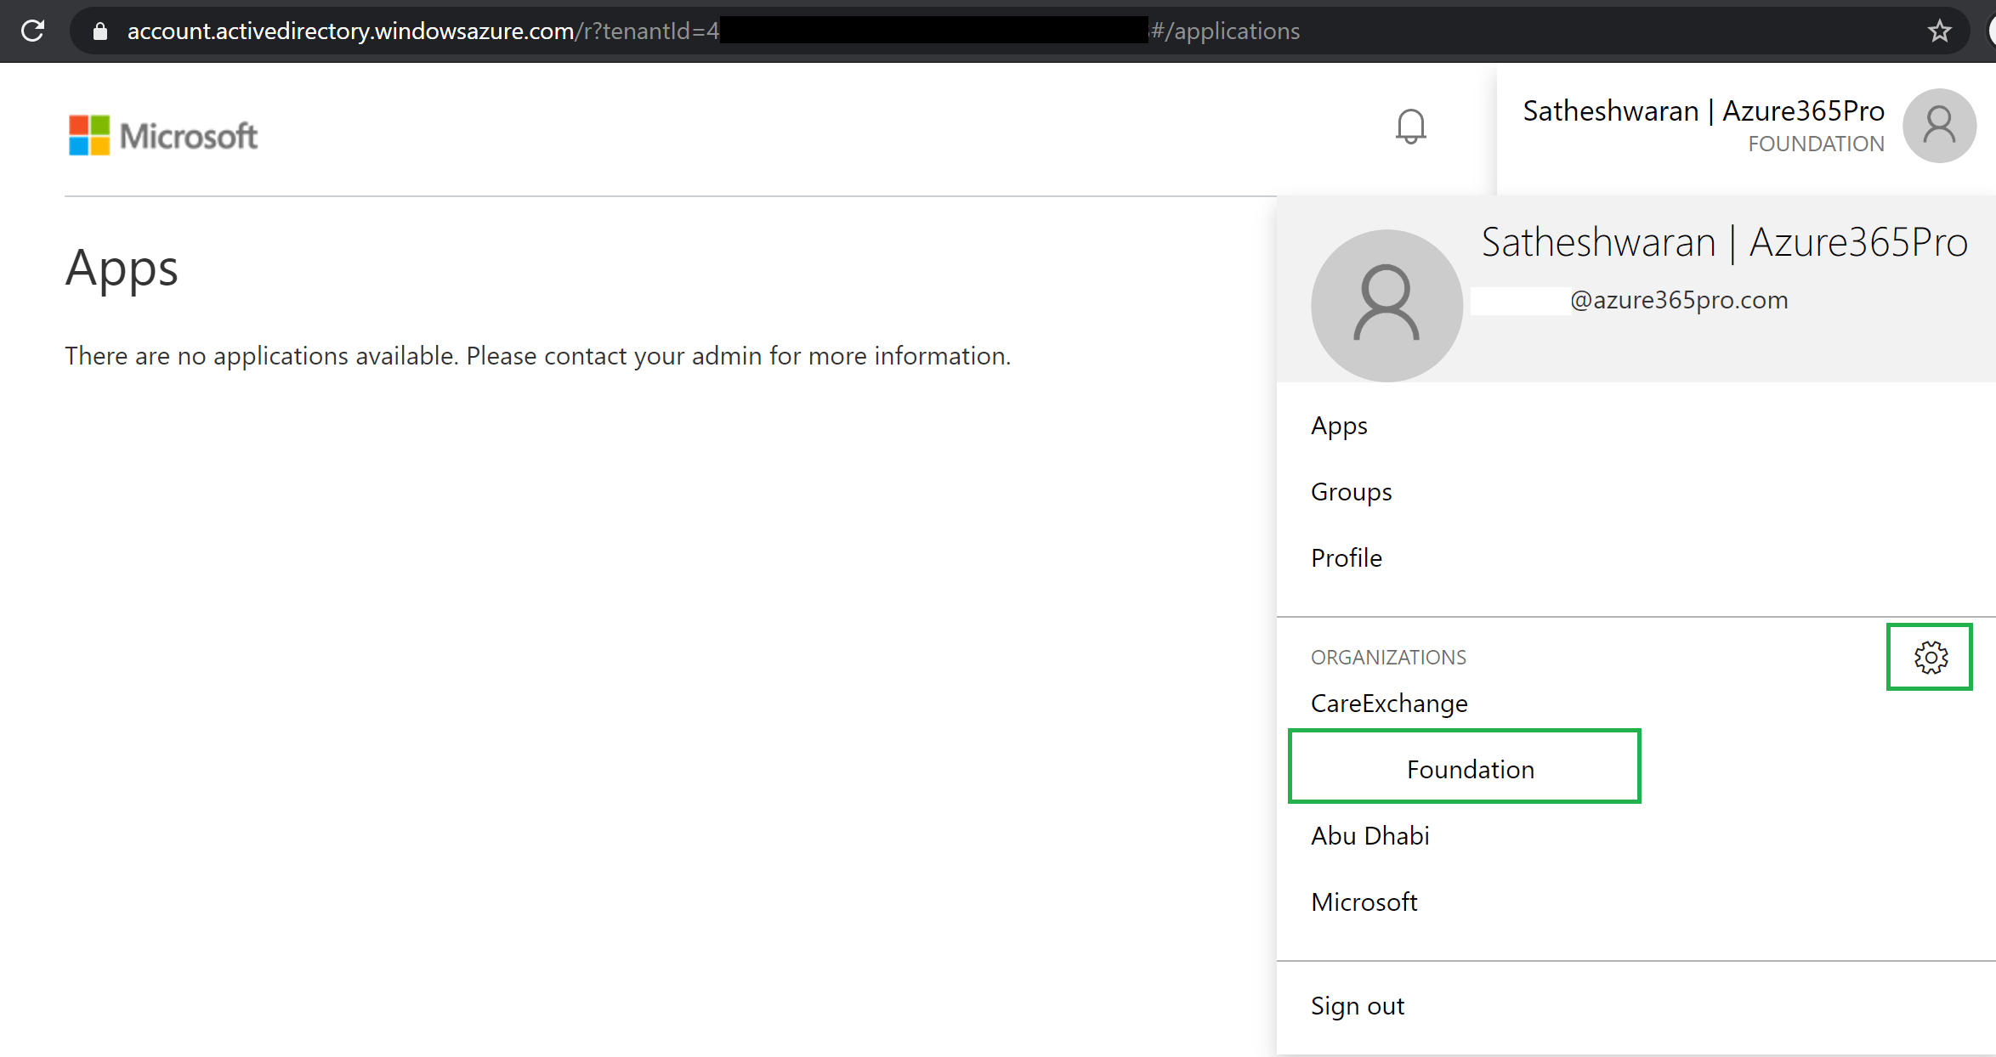Open notifications with the bell icon
Viewport: 1996px width, 1057px height.
point(1410,127)
